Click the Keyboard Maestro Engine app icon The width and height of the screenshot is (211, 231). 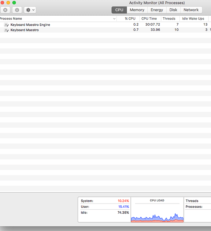click(6, 25)
